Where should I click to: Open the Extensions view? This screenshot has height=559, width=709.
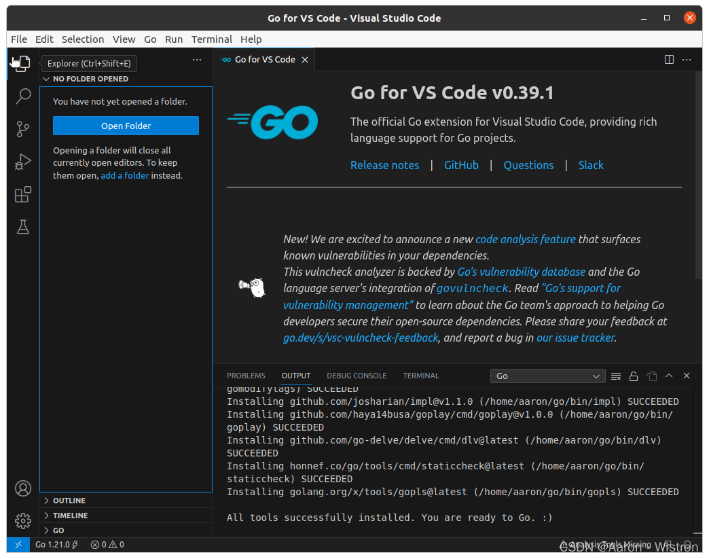coord(22,194)
